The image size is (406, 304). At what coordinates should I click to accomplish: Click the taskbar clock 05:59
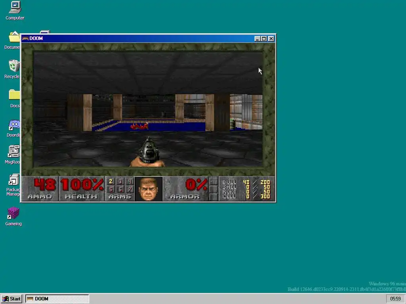(395, 299)
